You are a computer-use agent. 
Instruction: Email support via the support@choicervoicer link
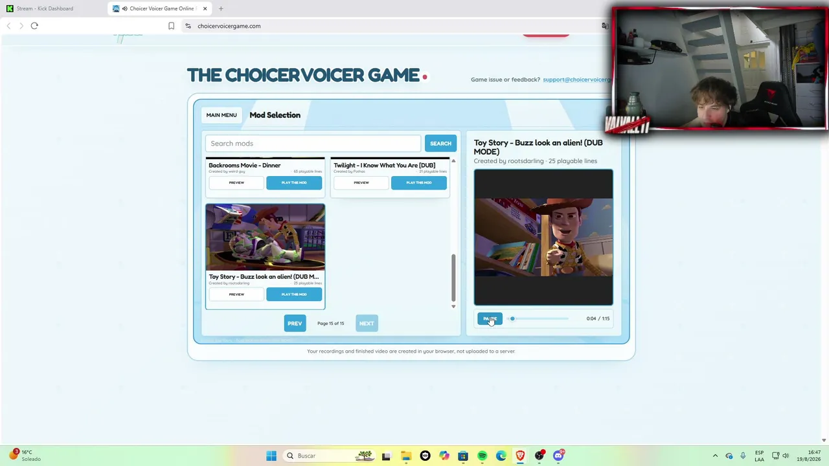click(x=577, y=80)
